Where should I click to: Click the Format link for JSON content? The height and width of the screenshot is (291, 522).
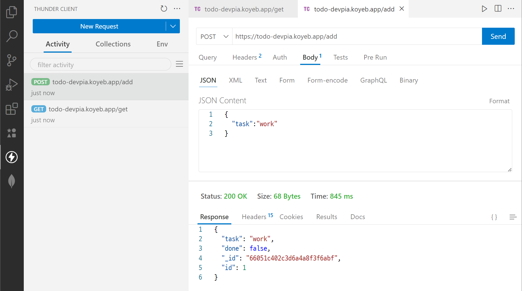pos(499,101)
